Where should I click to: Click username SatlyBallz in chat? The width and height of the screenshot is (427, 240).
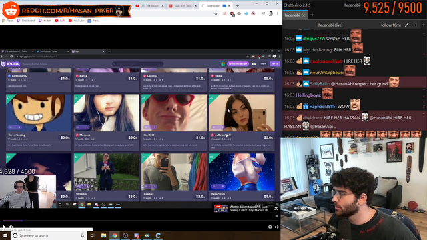point(320,84)
